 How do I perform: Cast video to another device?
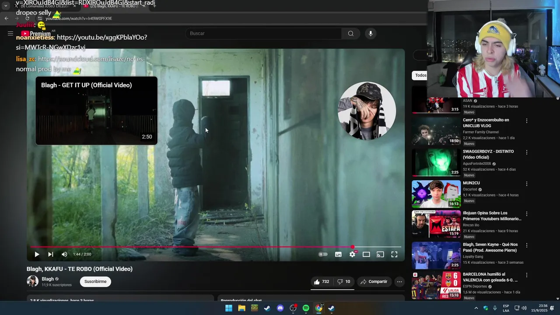point(380,254)
